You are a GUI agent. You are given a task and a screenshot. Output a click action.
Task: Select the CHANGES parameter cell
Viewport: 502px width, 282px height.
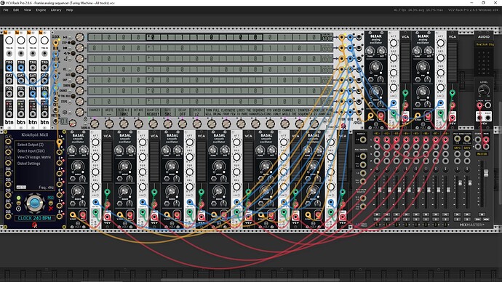(95, 112)
